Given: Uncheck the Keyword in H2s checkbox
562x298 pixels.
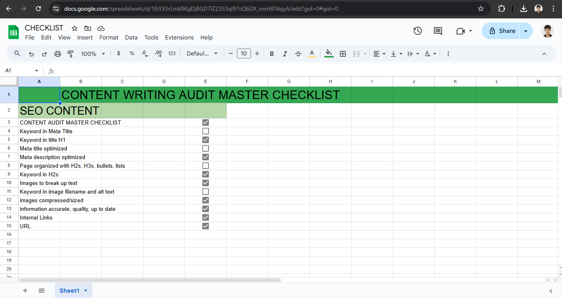Looking at the screenshot, I should [x=206, y=174].
